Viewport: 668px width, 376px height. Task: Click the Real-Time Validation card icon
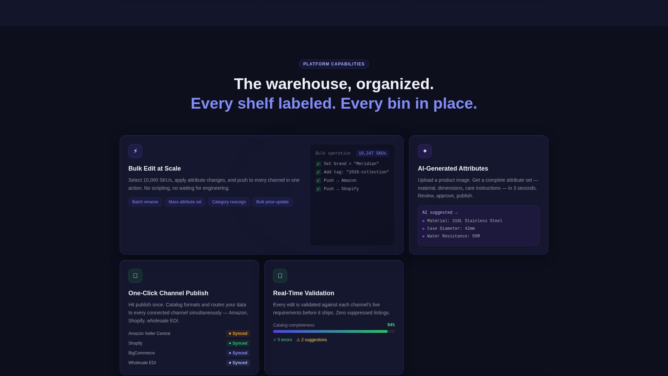[280, 276]
